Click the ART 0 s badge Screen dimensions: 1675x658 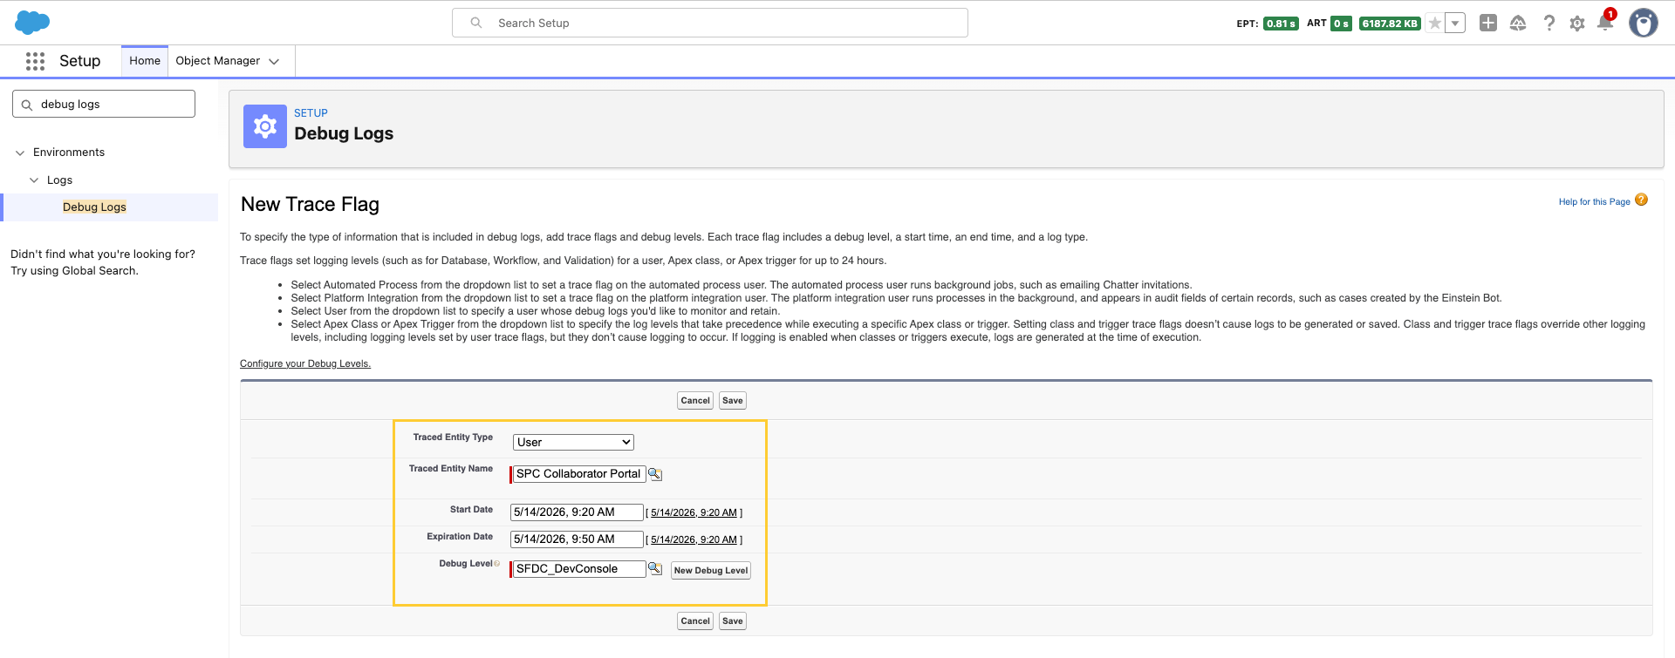[x=1342, y=24]
